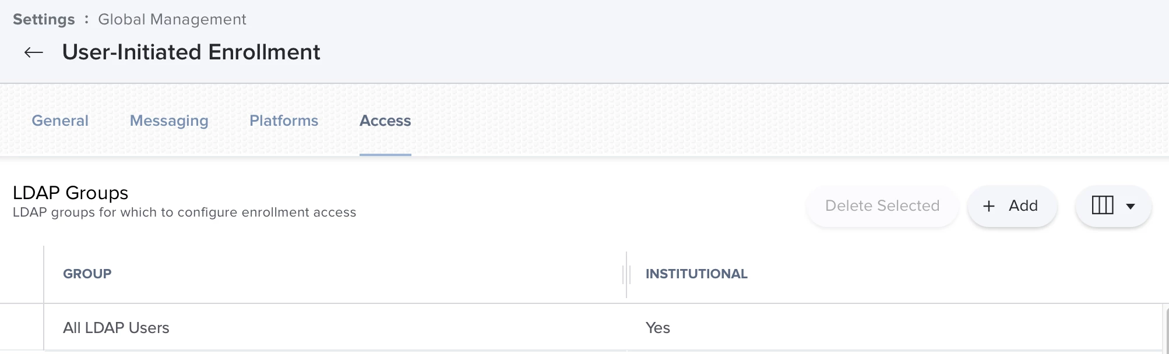Open the Messaging tab
The height and width of the screenshot is (354, 1169).
(169, 121)
